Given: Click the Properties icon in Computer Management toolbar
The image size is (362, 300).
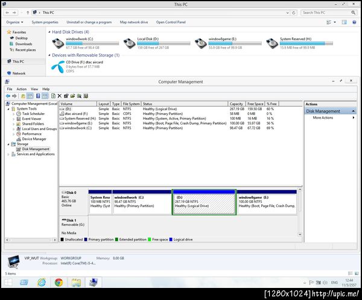Looking at the screenshot, I should click(x=66, y=96).
